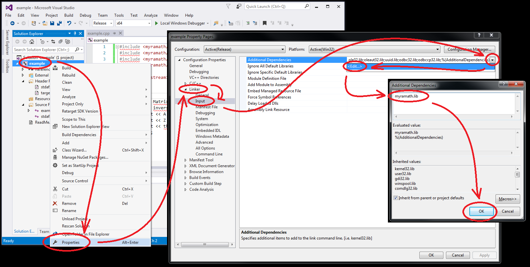Click the Sync with Active Document icon

click(53, 42)
